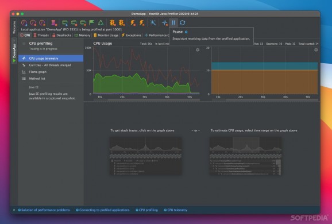Open the Welcome vertical side tab
Viewport: 332px width, 224px height.
14,28
